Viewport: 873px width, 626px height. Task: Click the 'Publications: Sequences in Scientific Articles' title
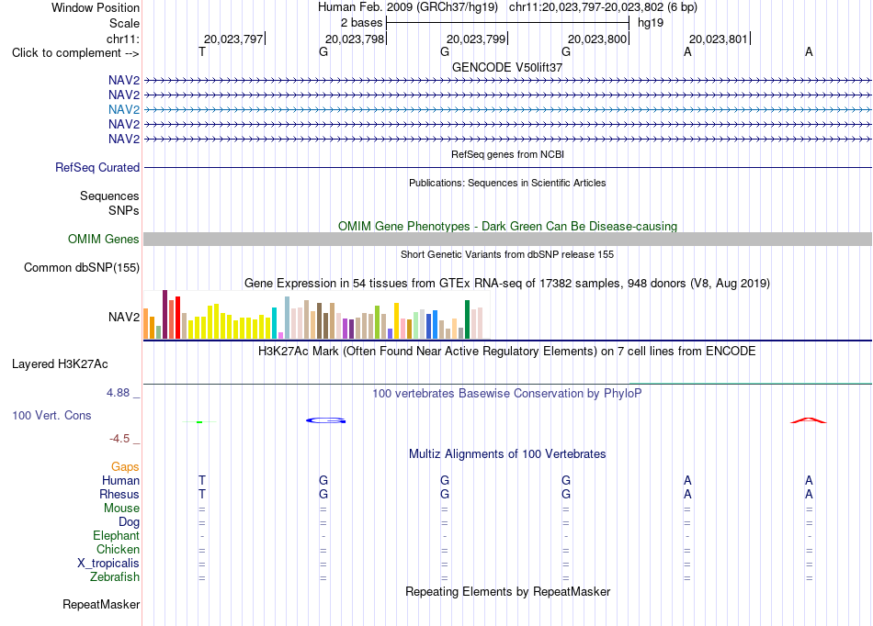tap(507, 183)
